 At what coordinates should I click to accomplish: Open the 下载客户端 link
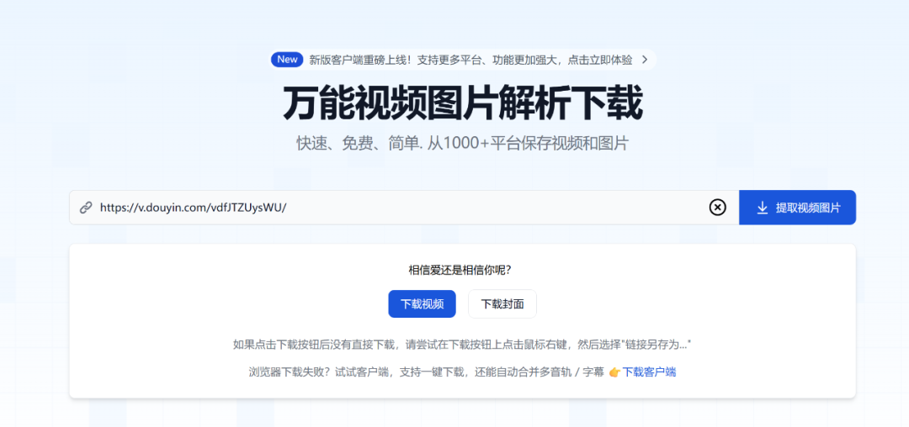tap(649, 372)
